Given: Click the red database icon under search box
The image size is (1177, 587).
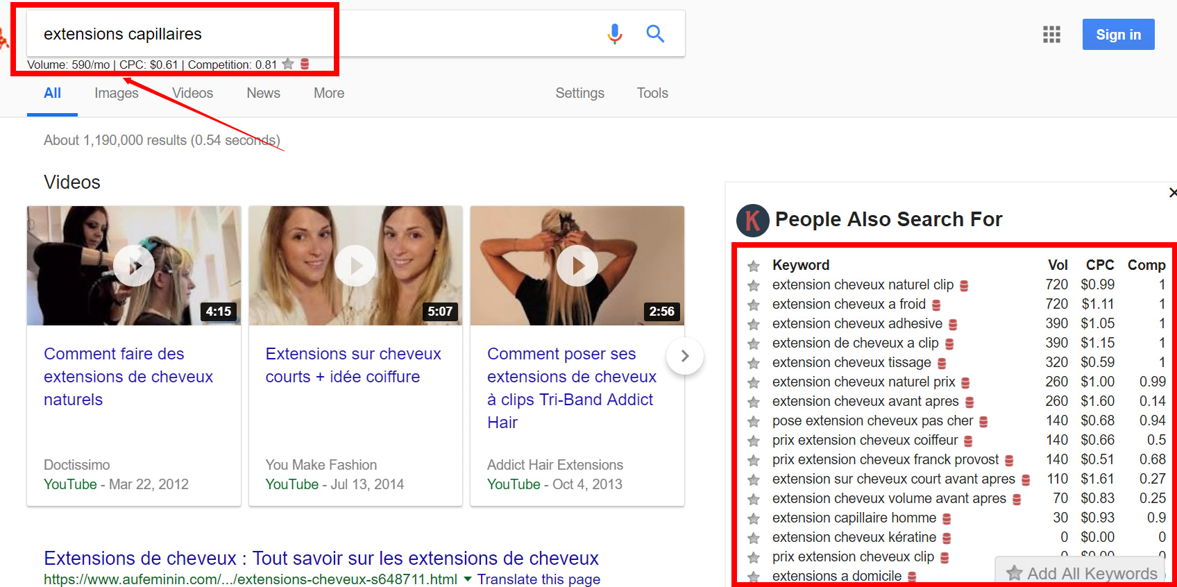Looking at the screenshot, I should coord(305,65).
